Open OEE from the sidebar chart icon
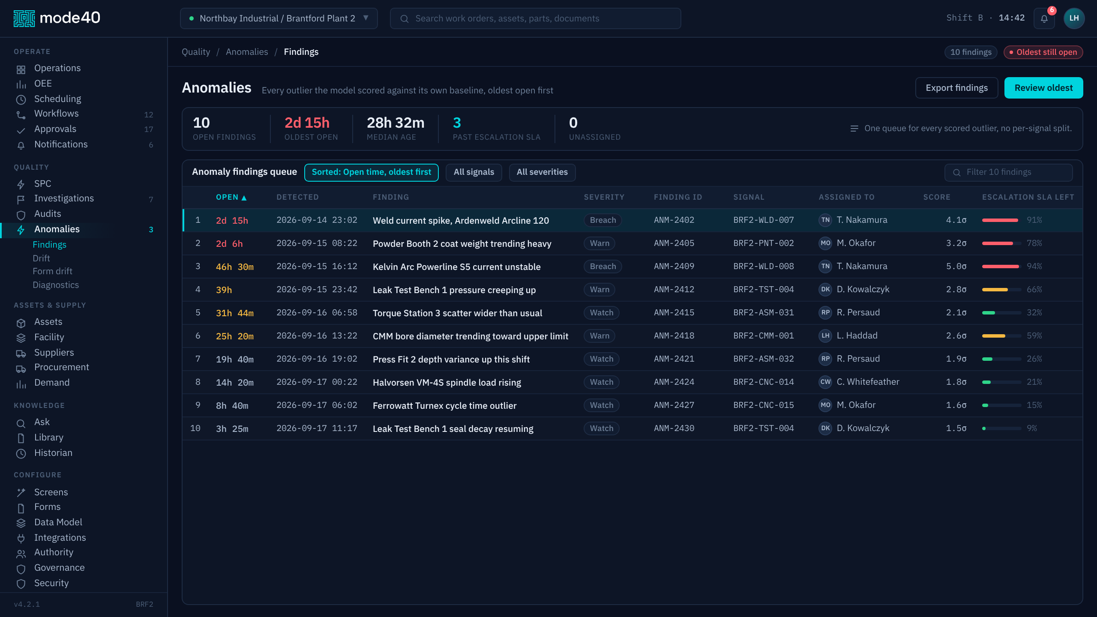Screen dimensions: 1097x617 point(21,84)
